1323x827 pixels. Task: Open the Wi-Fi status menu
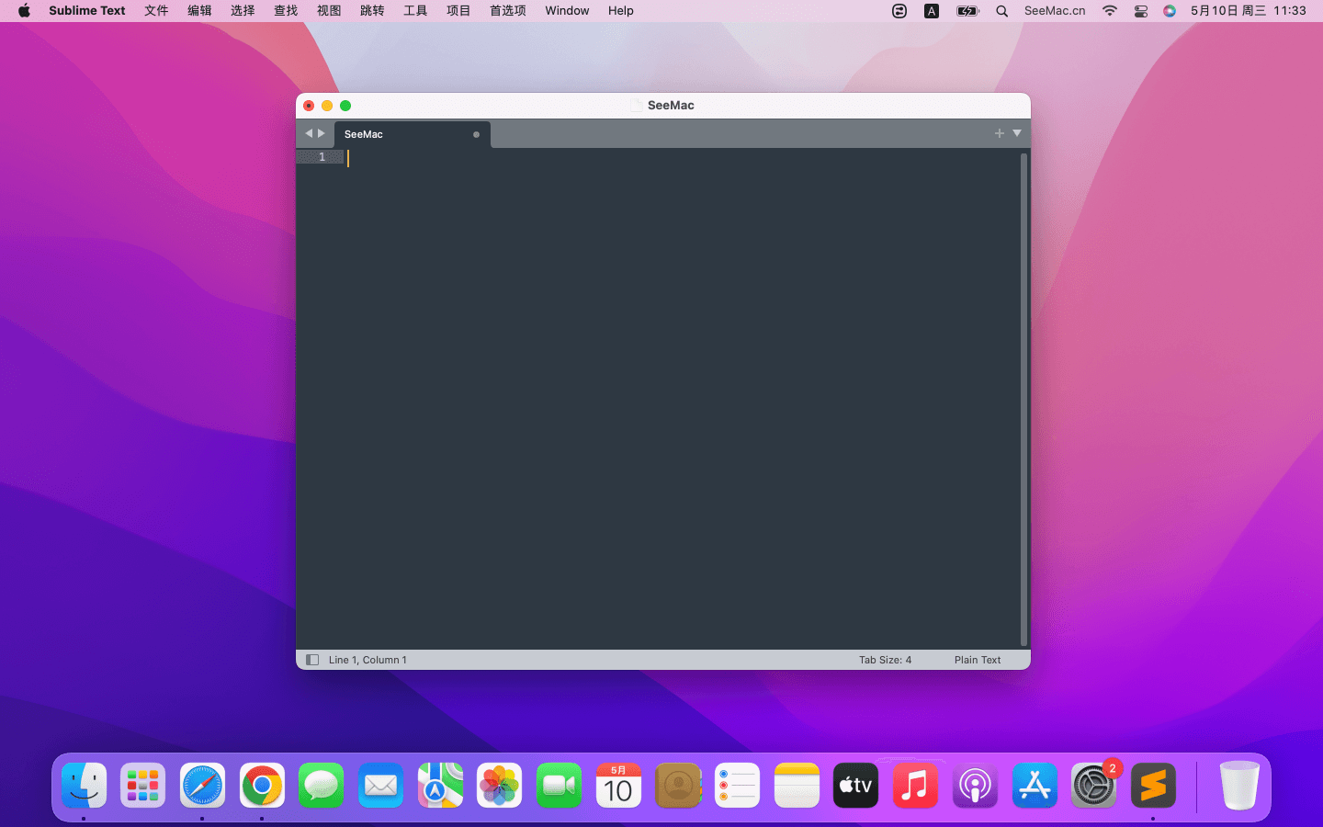point(1110,11)
